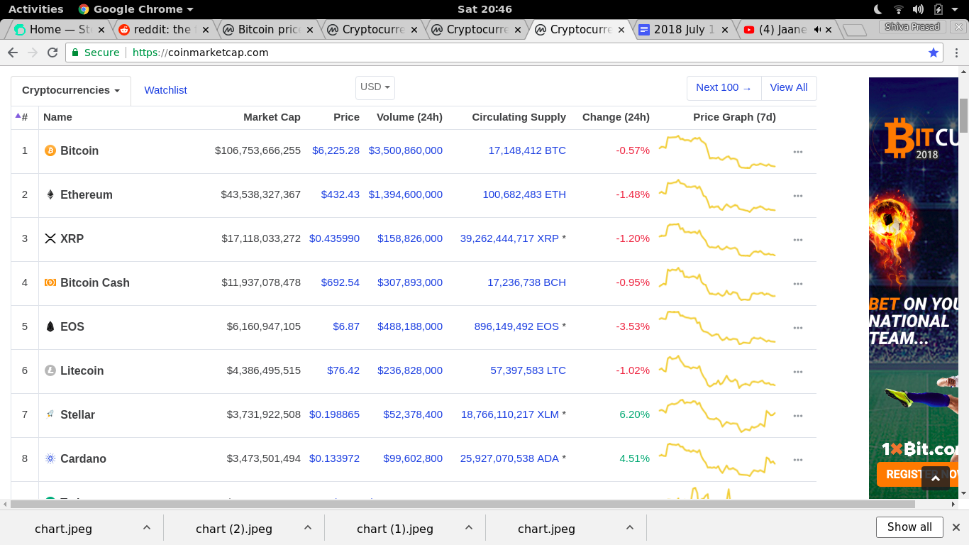Click the EOS coin icon

point(50,326)
